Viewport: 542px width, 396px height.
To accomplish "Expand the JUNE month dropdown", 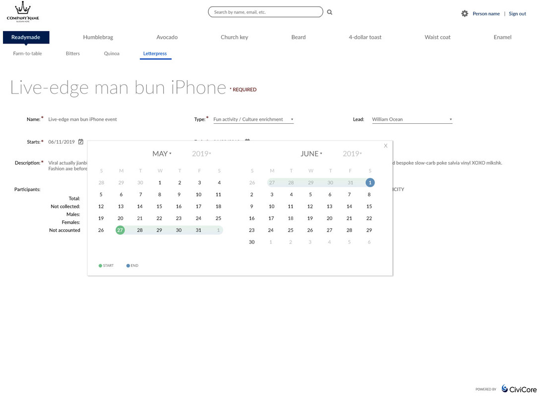I will coord(311,154).
